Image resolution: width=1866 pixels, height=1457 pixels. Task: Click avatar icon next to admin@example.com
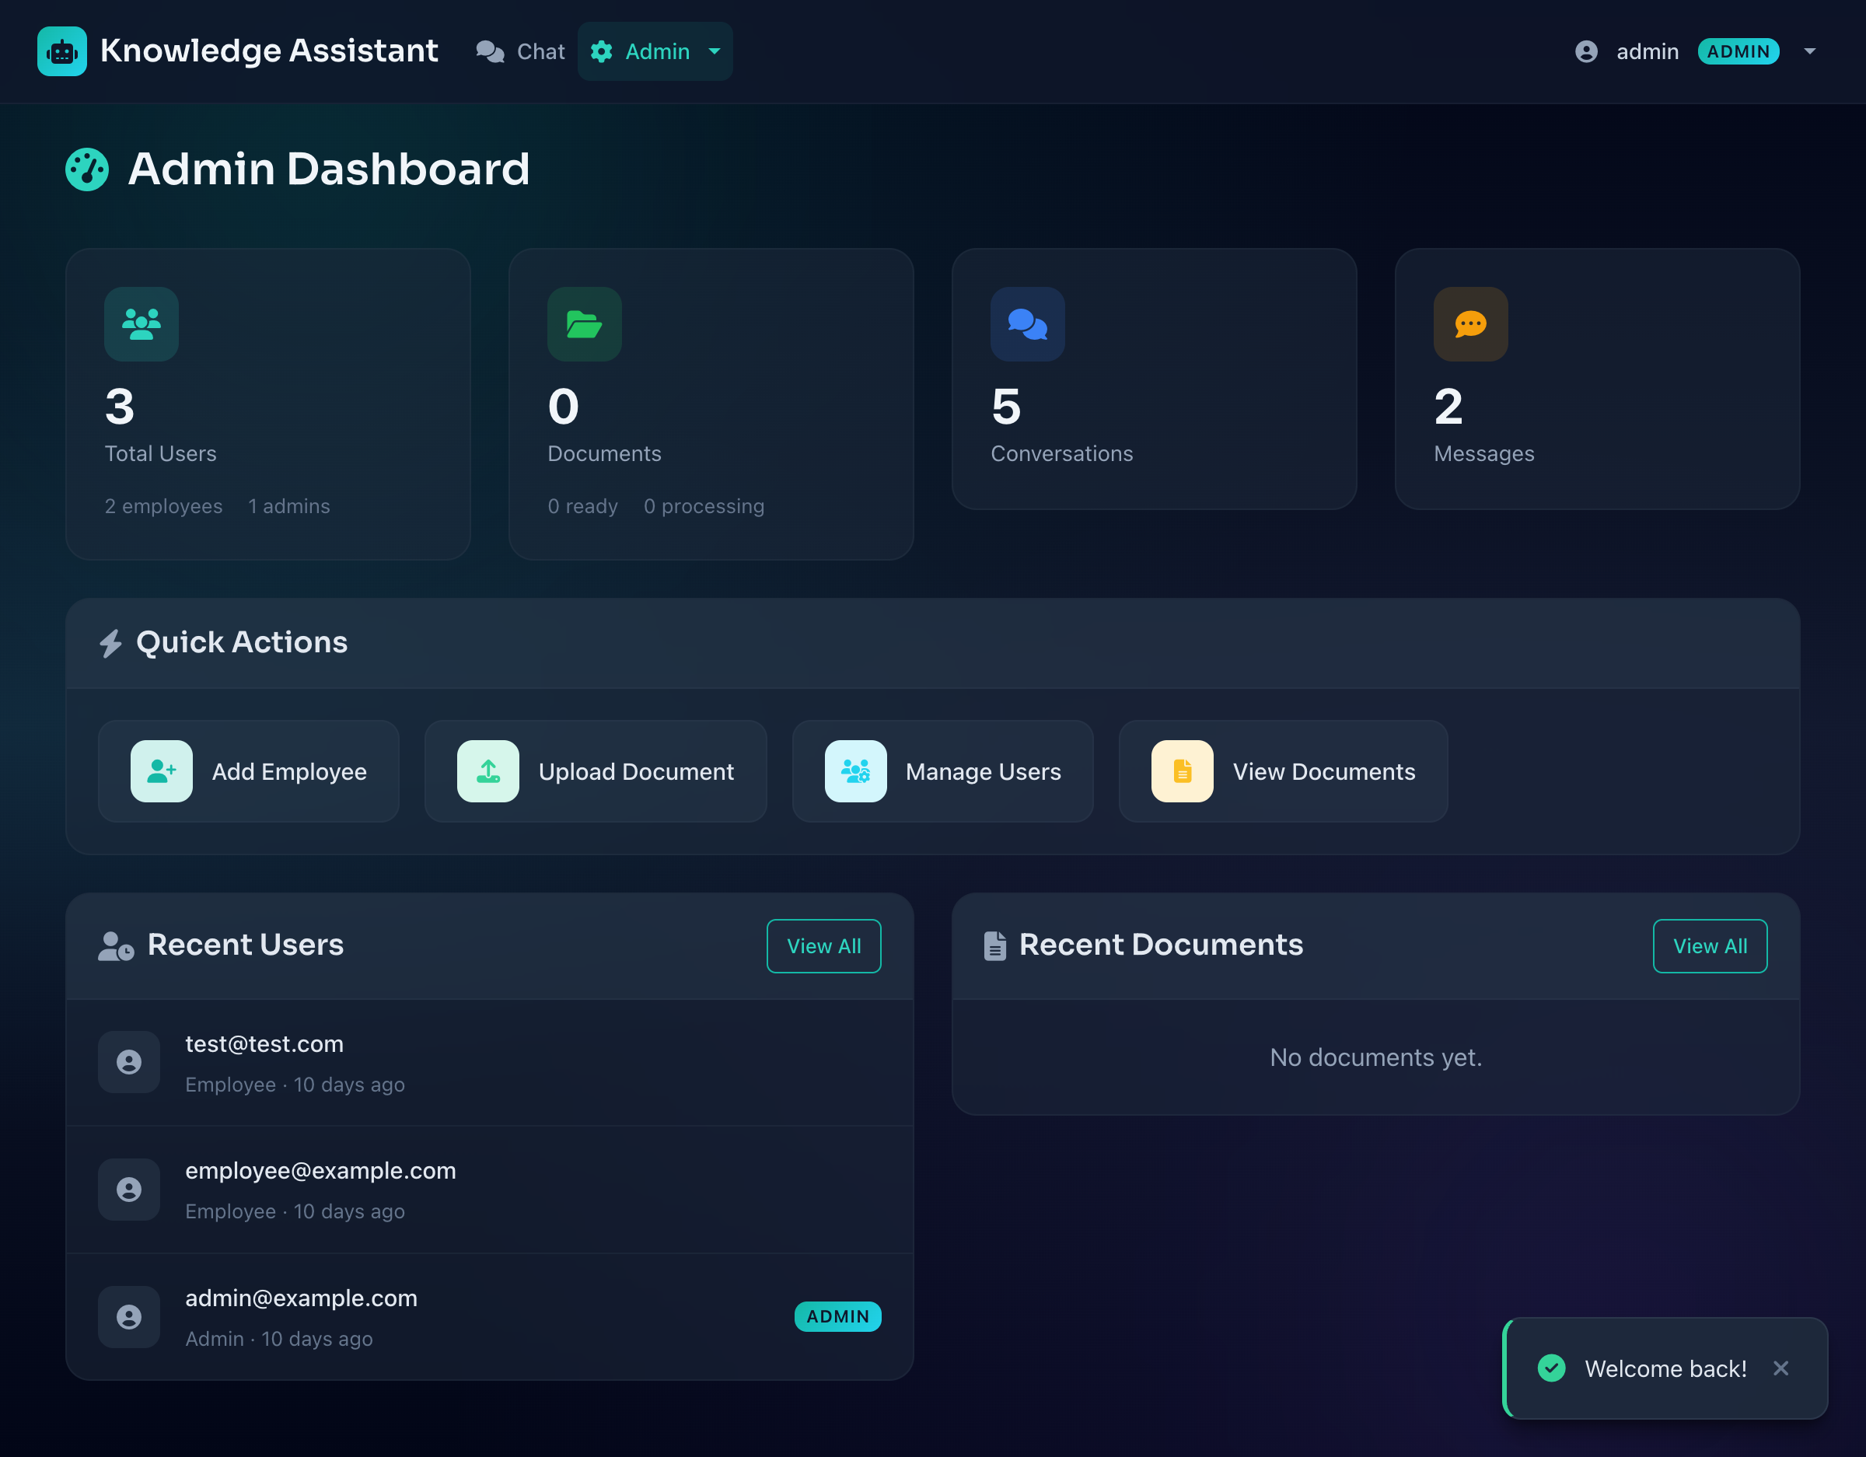pyautogui.click(x=129, y=1317)
